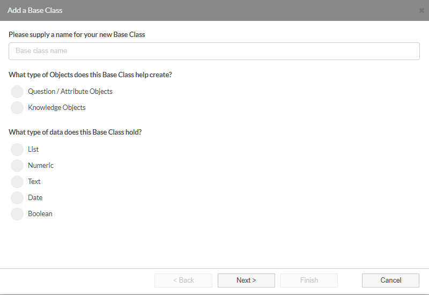
Task: Cancel the base class wizard
Action: pyautogui.click(x=391, y=281)
